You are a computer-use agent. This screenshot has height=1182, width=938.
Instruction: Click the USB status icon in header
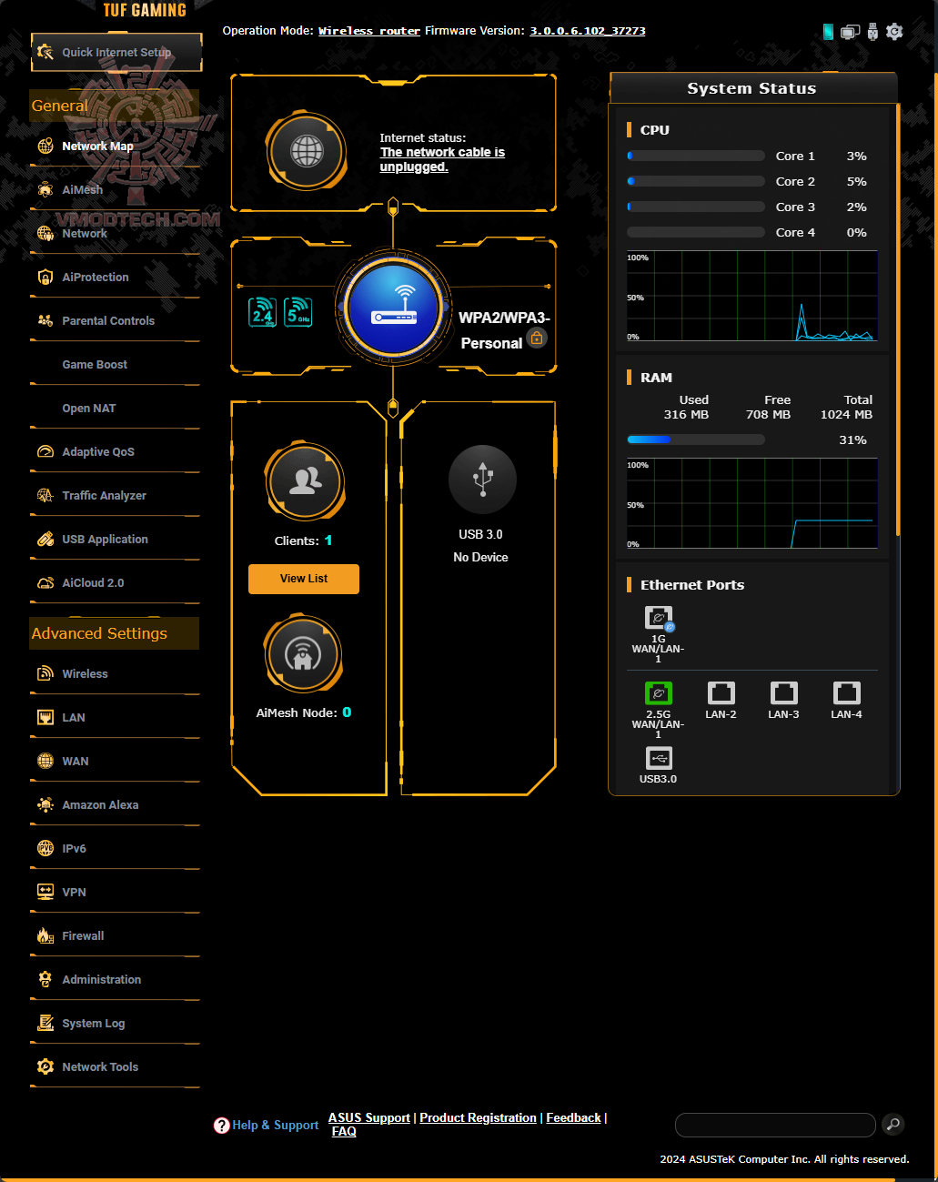(x=872, y=32)
